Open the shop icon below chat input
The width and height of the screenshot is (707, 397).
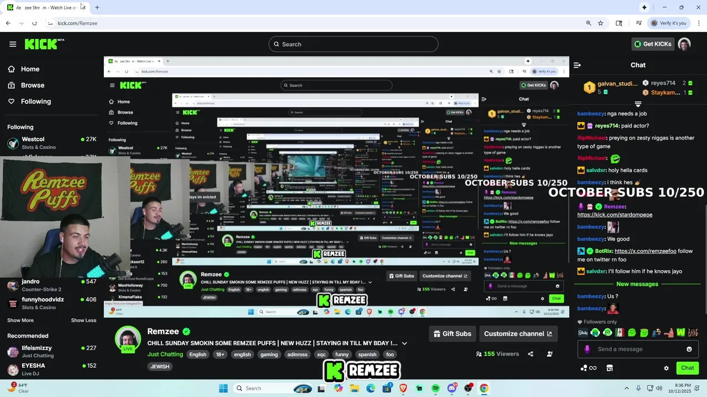pyautogui.click(x=610, y=368)
